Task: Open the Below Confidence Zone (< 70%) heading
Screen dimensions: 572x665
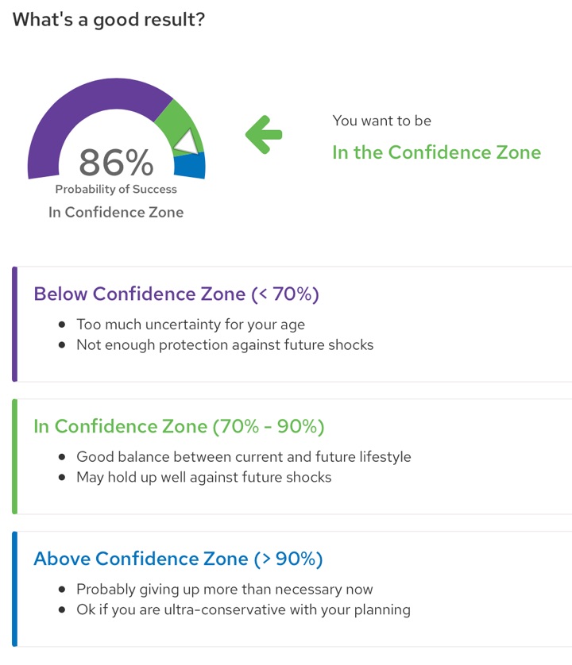Action: tap(176, 294)
